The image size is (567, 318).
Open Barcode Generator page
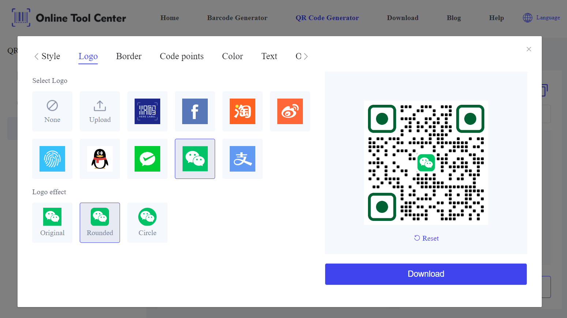[x=237, y=18]
